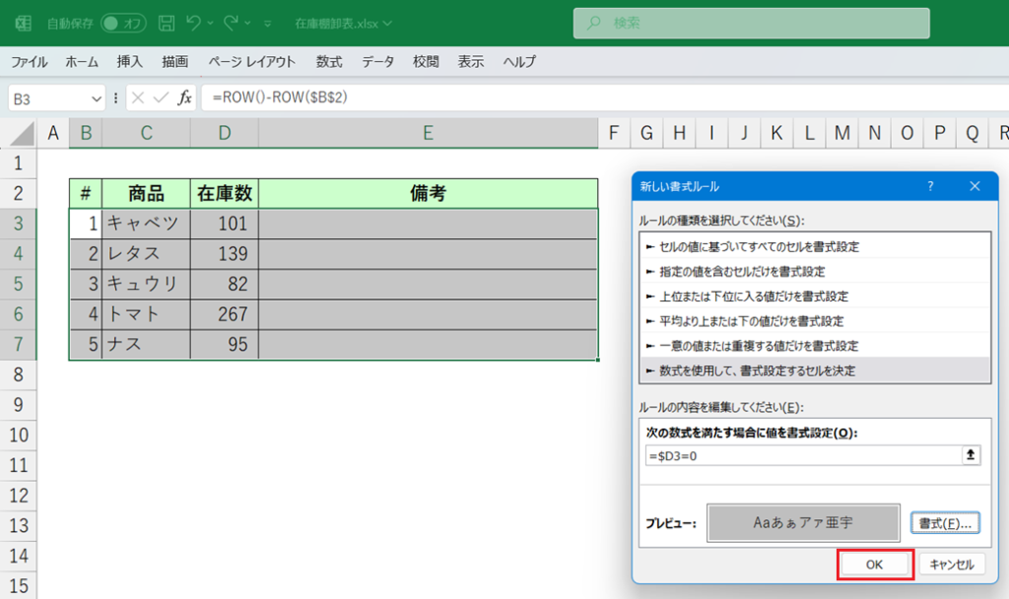Click the formula bar Enter checkmark icon

(x=161, y=98)
